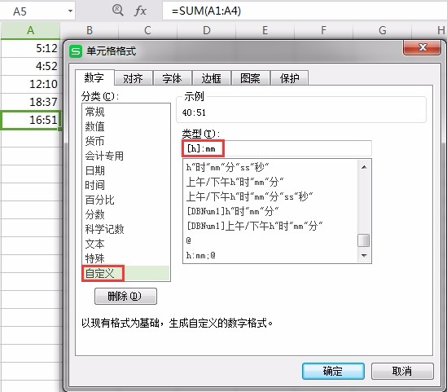Select cell containing 5:12

coord(30,48)
